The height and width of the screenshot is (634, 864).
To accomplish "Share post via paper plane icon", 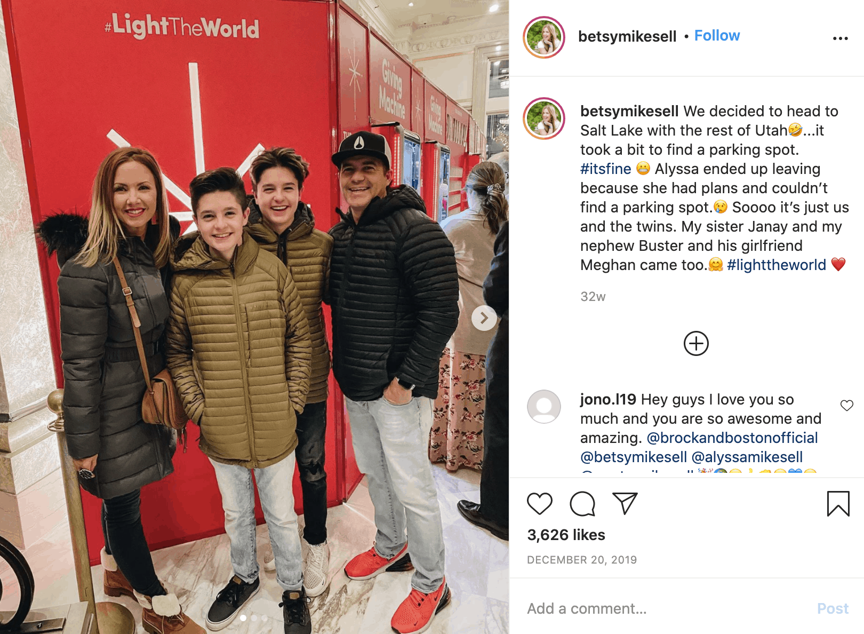I will (625, 503).
